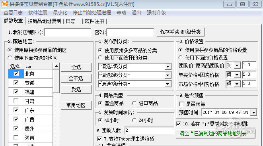This screenshot has width=263, height=146.
Task: Switch to the 软件注册 tab
Action: point(94,21)
